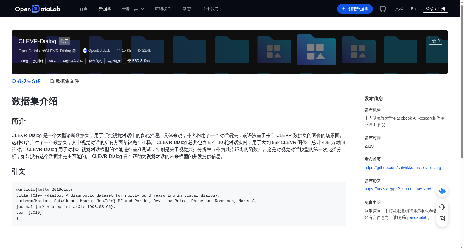Open the 动态 navigation item
The width and height of the screenshot is (464, 250).
187,9
